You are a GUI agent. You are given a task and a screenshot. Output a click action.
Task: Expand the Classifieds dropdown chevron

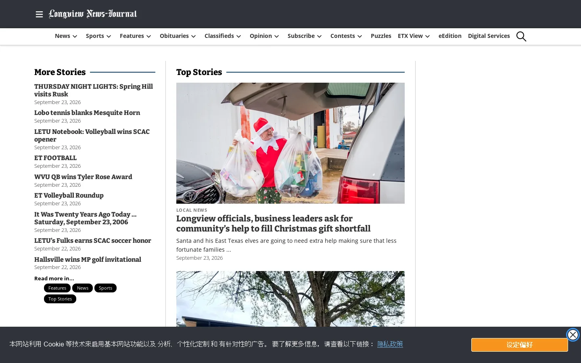click(x=238, y=36)
